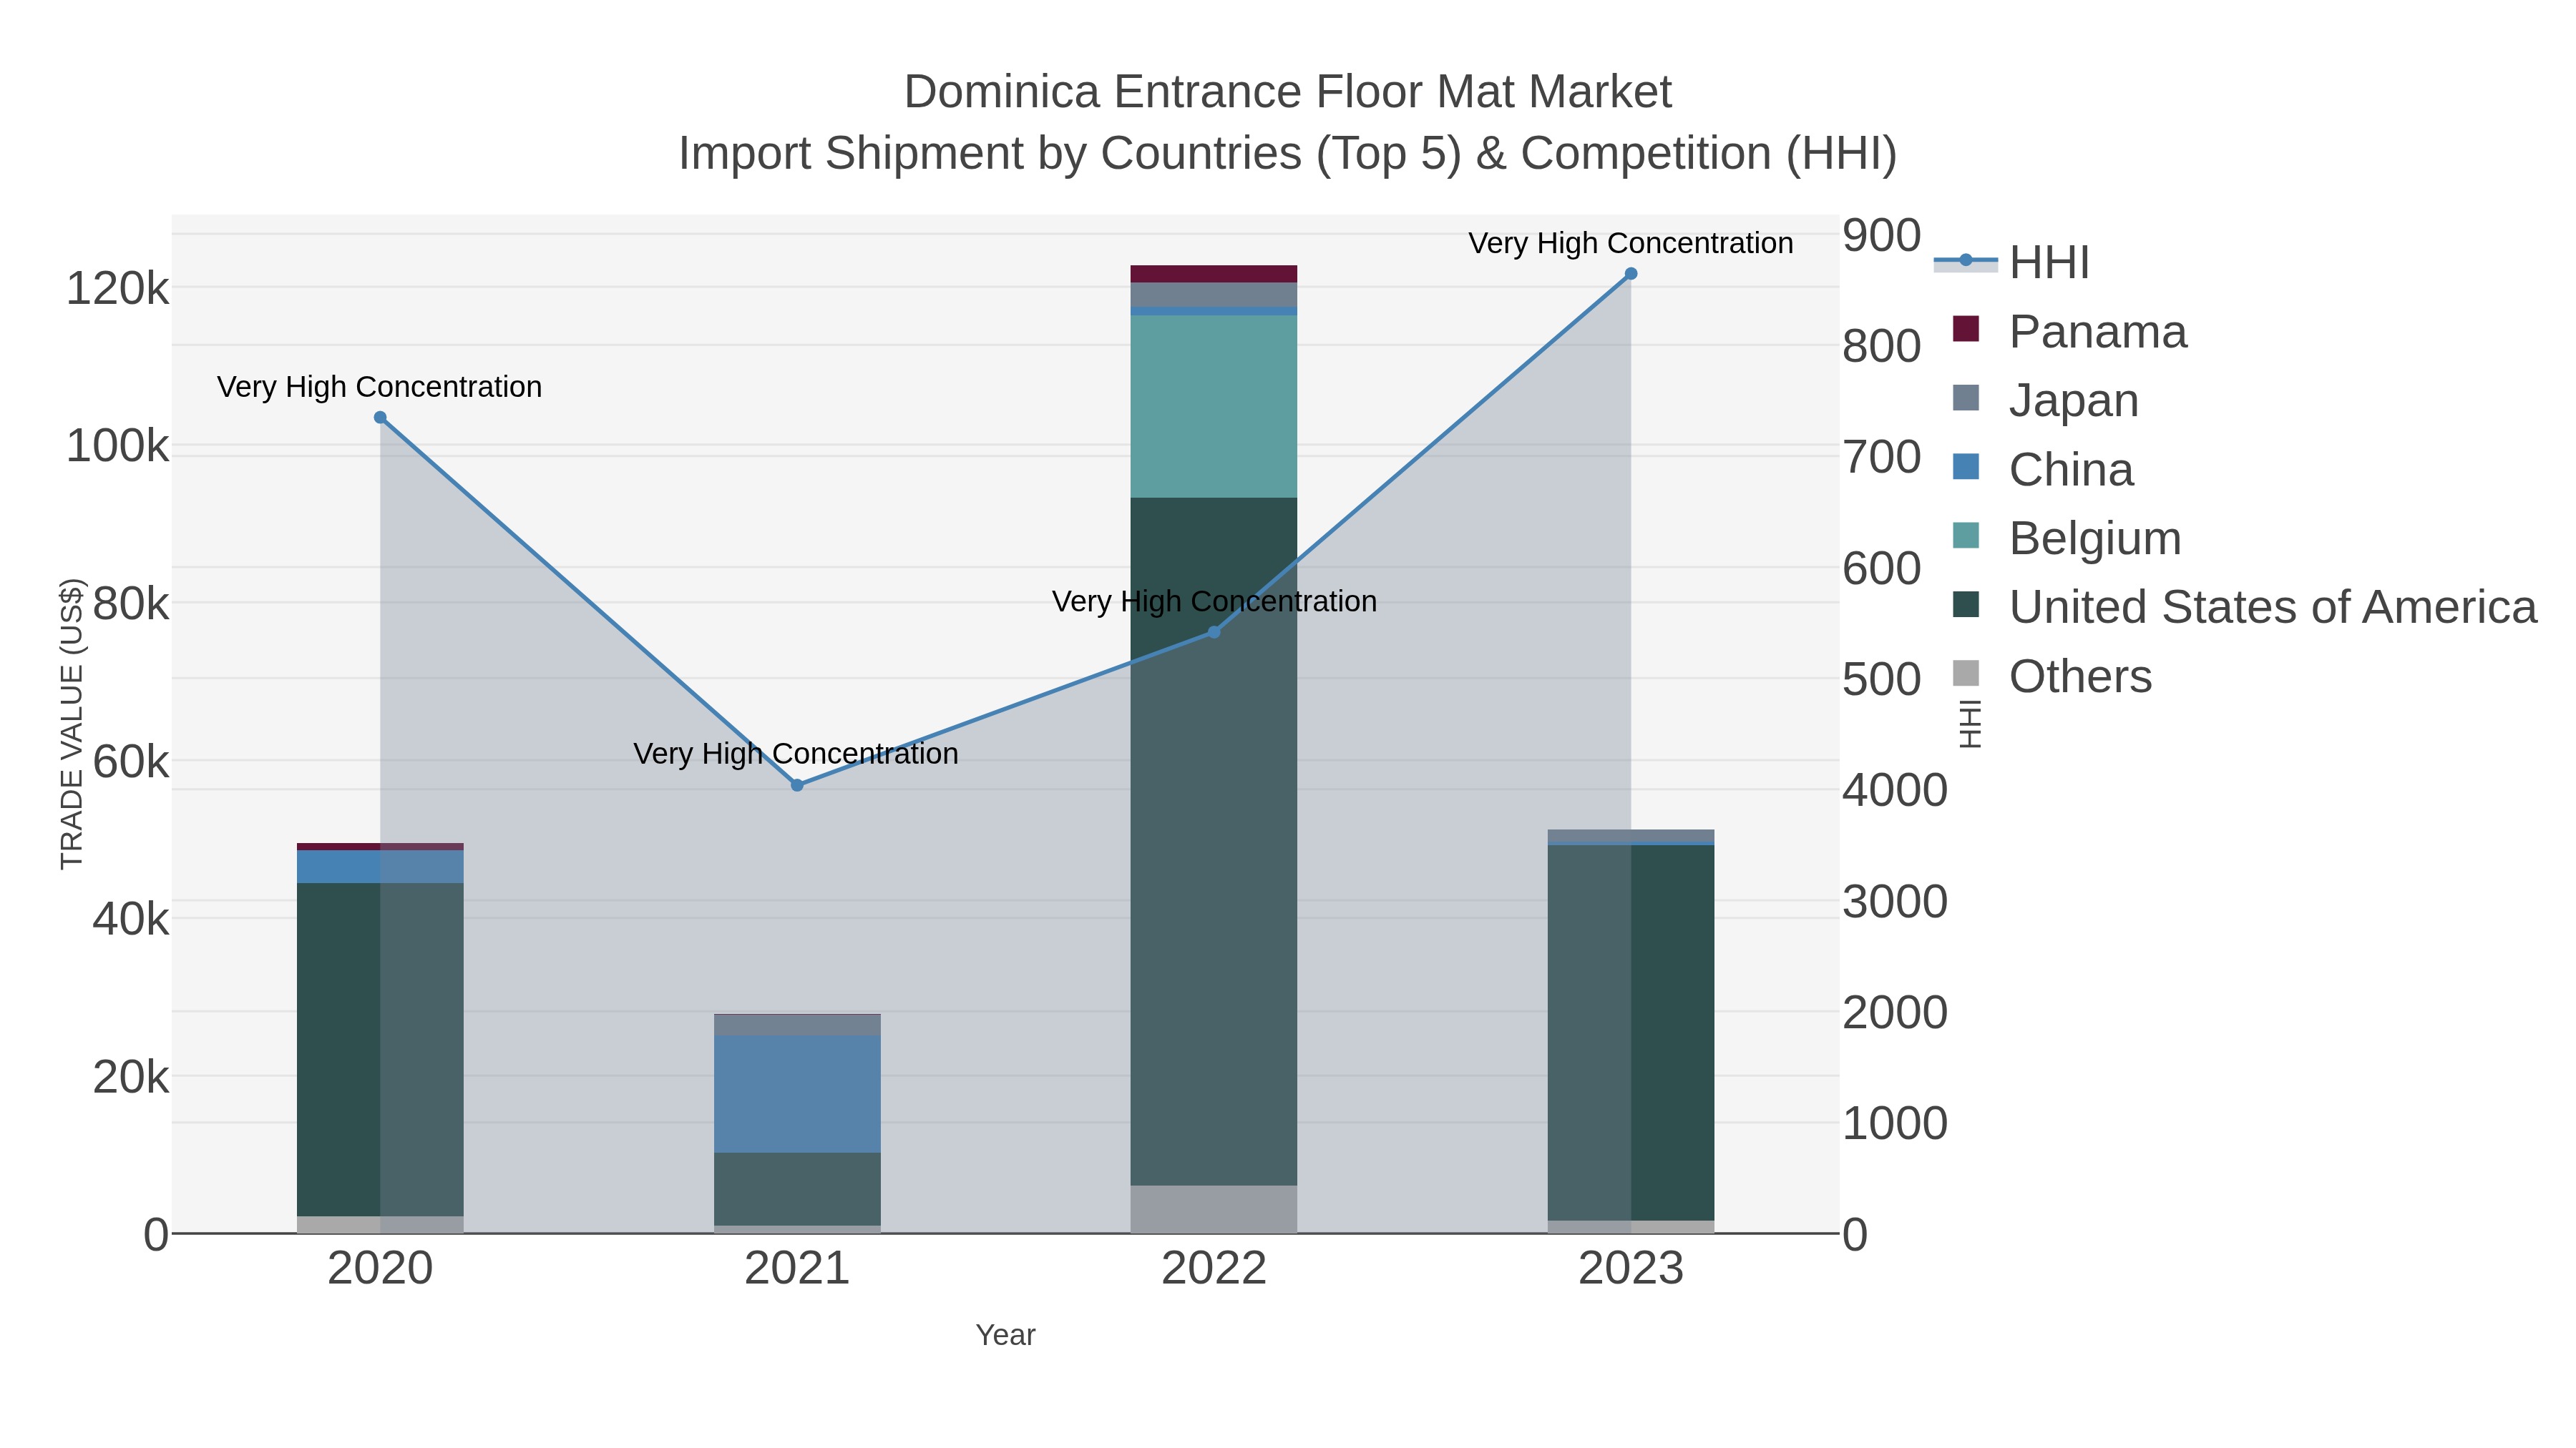This screenshot has width=2576, height=1448.
Task: Select the China segment in 2020 bar
Action: pyautogui.click(x=380, y=867)
